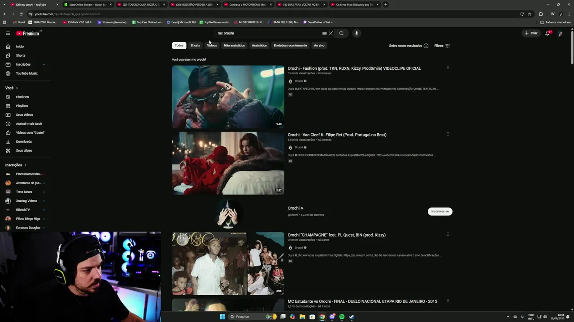The height and width of the screenshot is (322, 574).
Task: Open the Orochi Fashion video thumbnail
Action: [228, 97]
